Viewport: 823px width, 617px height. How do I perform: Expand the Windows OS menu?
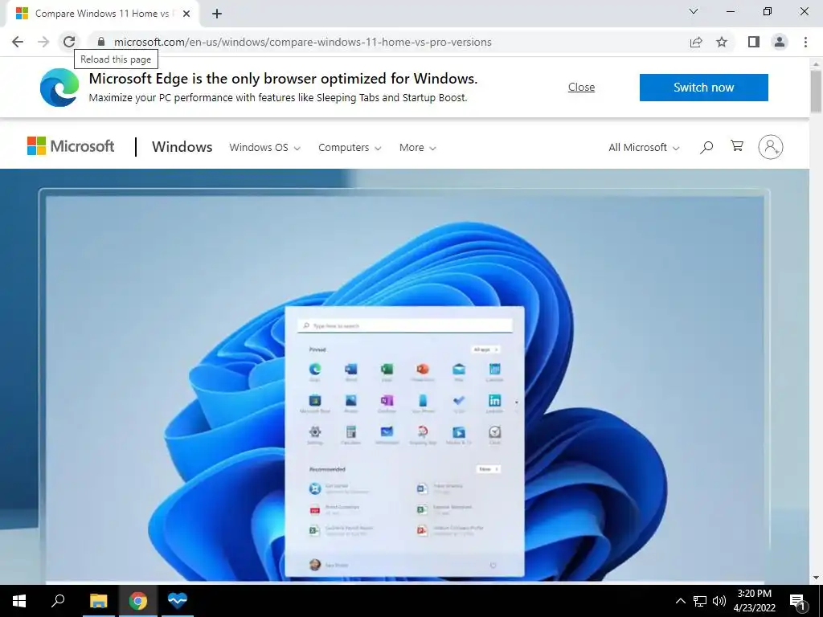[264, 148]
